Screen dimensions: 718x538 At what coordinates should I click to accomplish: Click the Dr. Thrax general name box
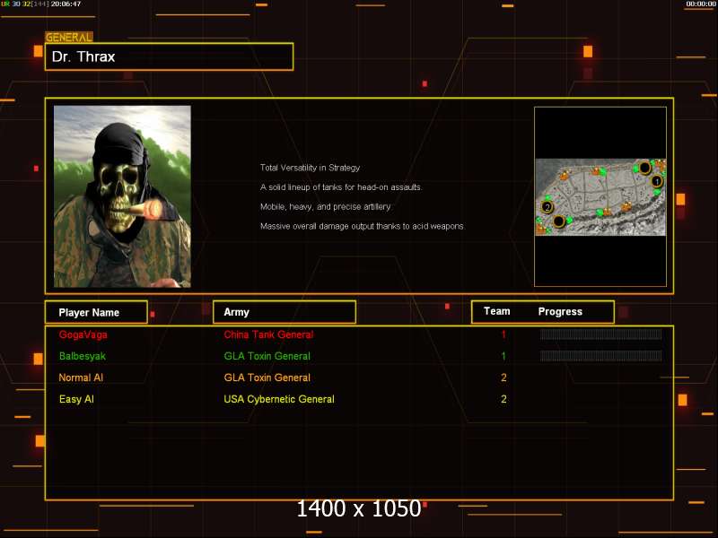pos(169,56)
